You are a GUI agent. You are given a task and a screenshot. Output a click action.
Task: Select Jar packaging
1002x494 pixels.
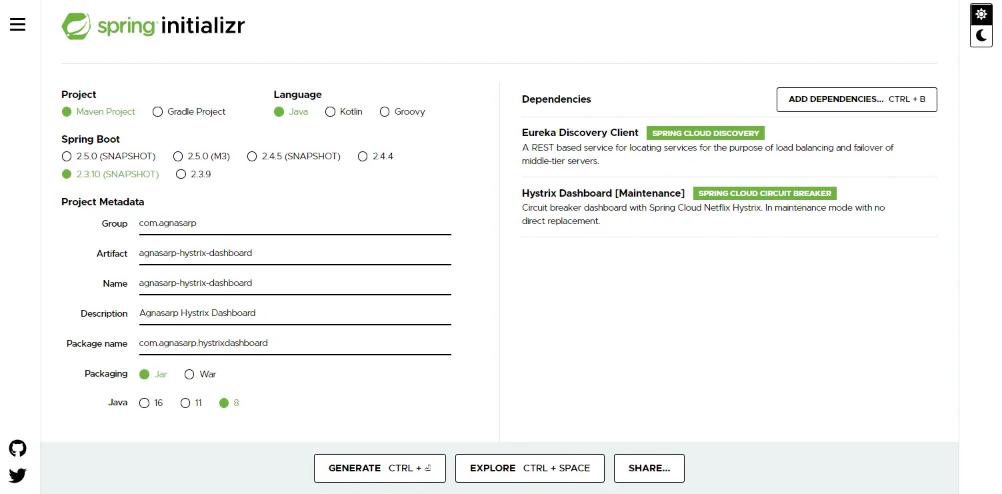[153, 374]
